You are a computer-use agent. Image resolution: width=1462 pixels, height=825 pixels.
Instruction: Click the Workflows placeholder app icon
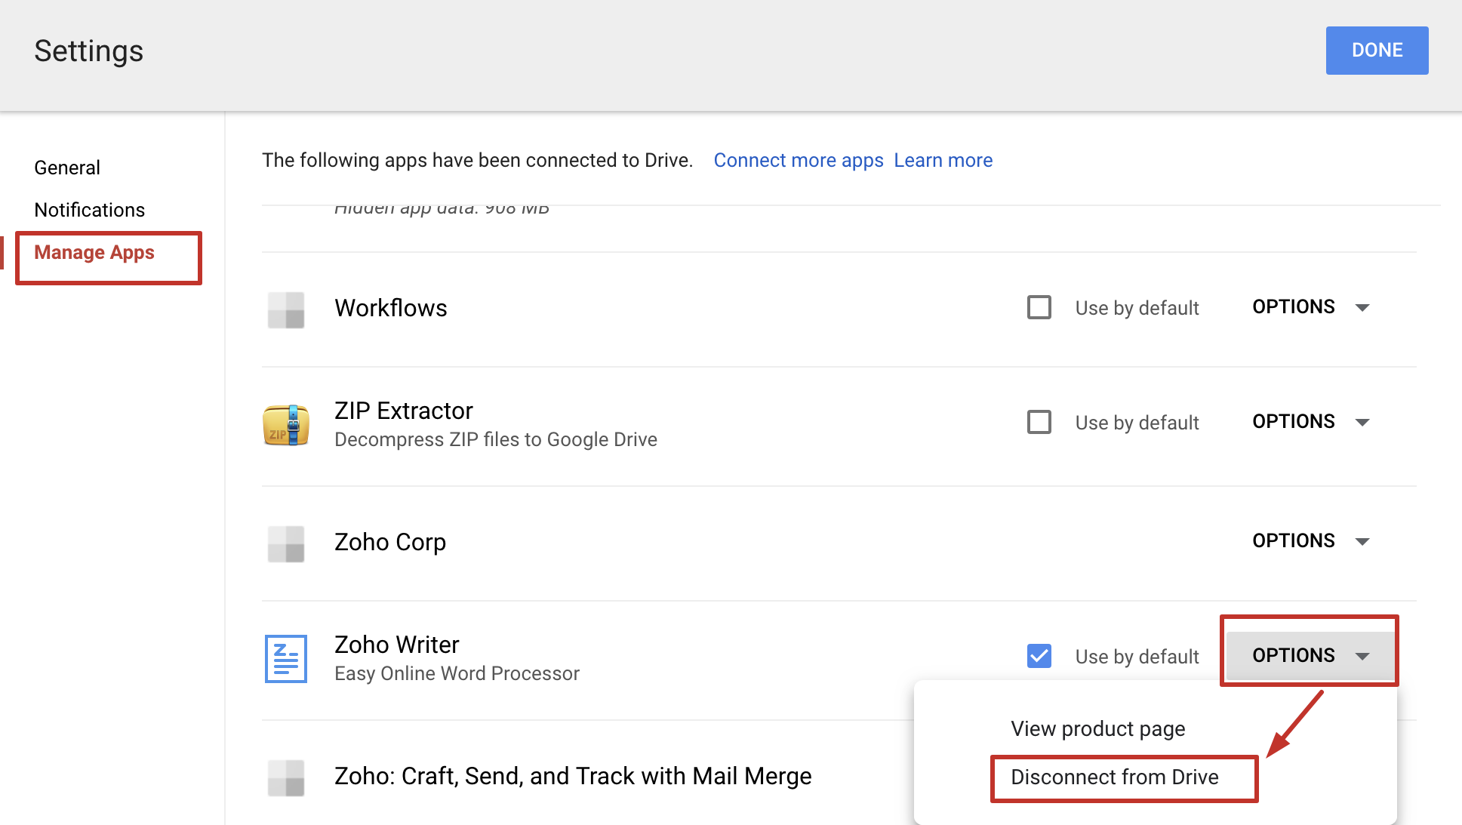285,309
